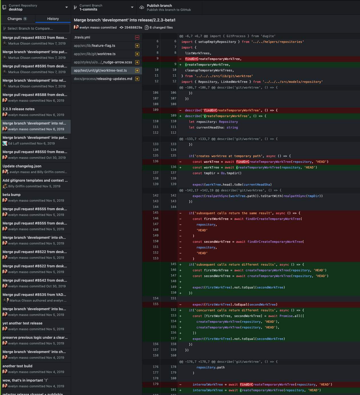
Task: Click the modified status icon for releasing-updates.md
Action: tap(137, 79)
